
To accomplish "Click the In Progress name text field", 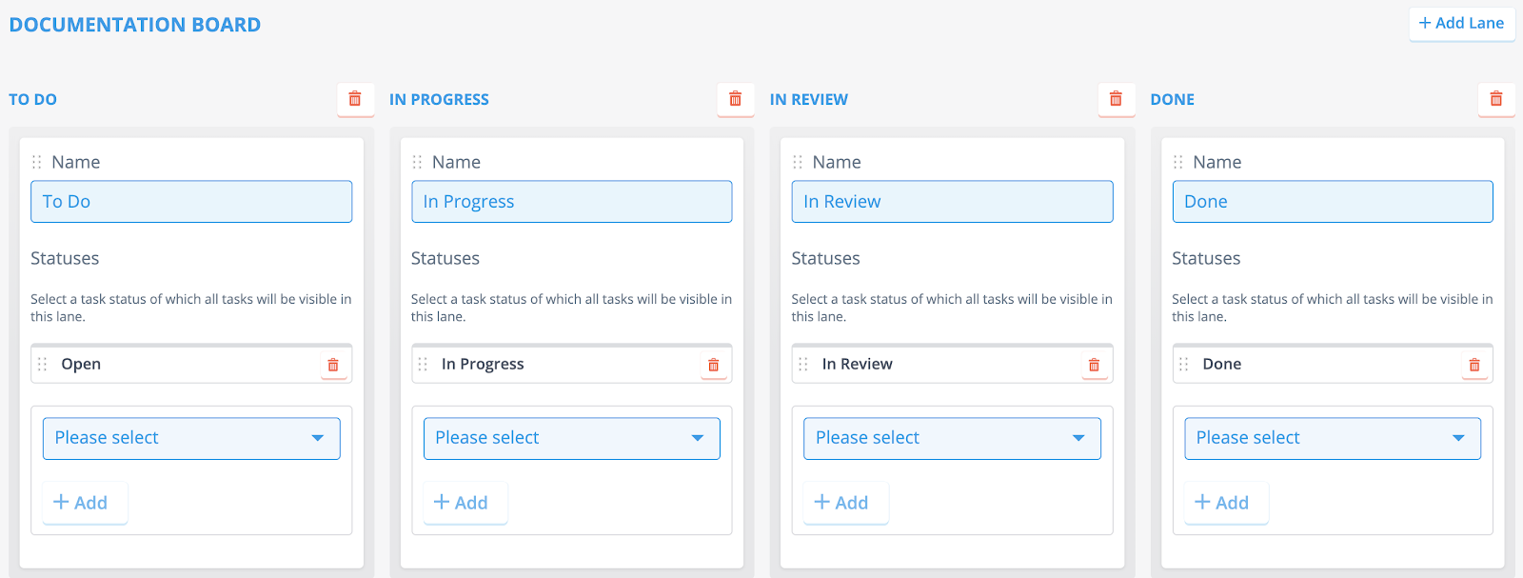I will coord(571,202).
